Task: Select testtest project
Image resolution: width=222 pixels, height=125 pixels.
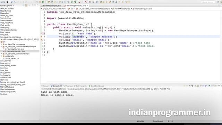Action: pyautogui.click(x=4, y=94)
